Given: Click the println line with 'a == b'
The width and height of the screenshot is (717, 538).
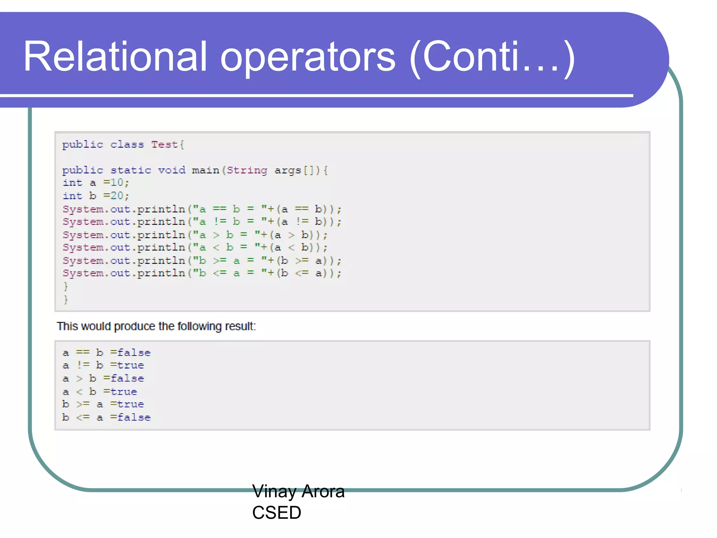Looking at the screenshot, I should point(202,209).
